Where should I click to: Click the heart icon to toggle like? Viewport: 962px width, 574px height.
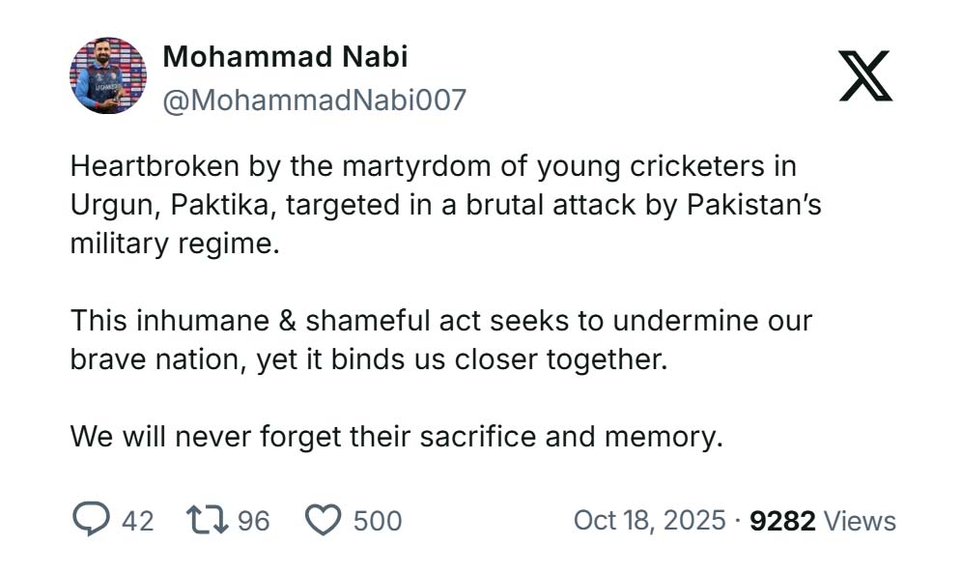[324, 520]
